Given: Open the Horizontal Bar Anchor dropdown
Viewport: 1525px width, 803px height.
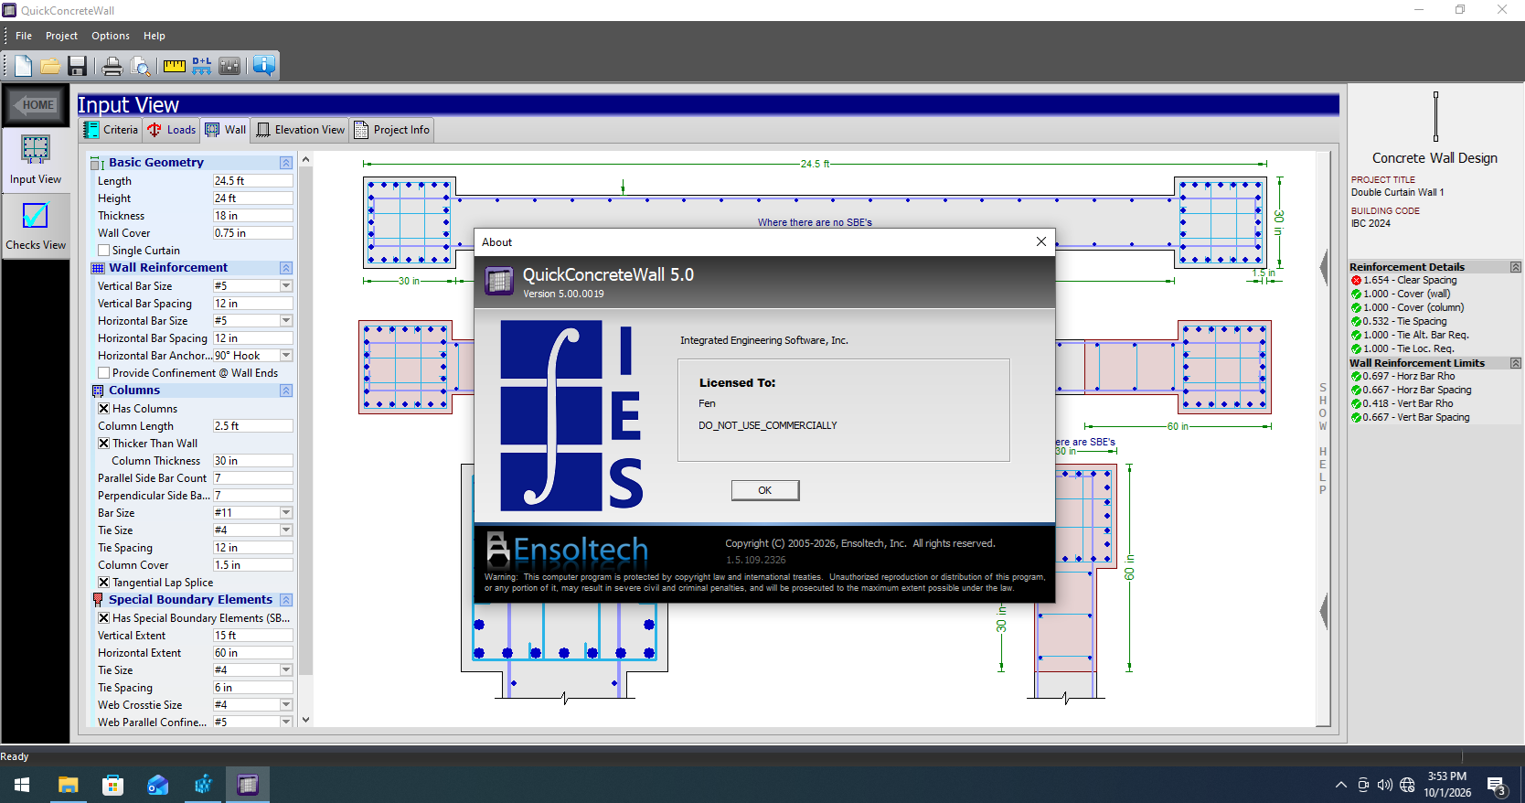Looking at the screenshot, I should click(286, 356).
